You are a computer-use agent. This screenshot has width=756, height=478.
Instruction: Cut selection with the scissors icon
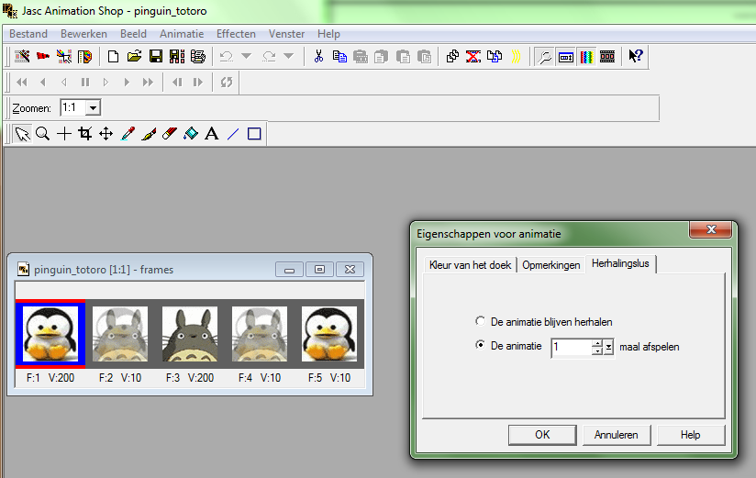tap(318, 57)
